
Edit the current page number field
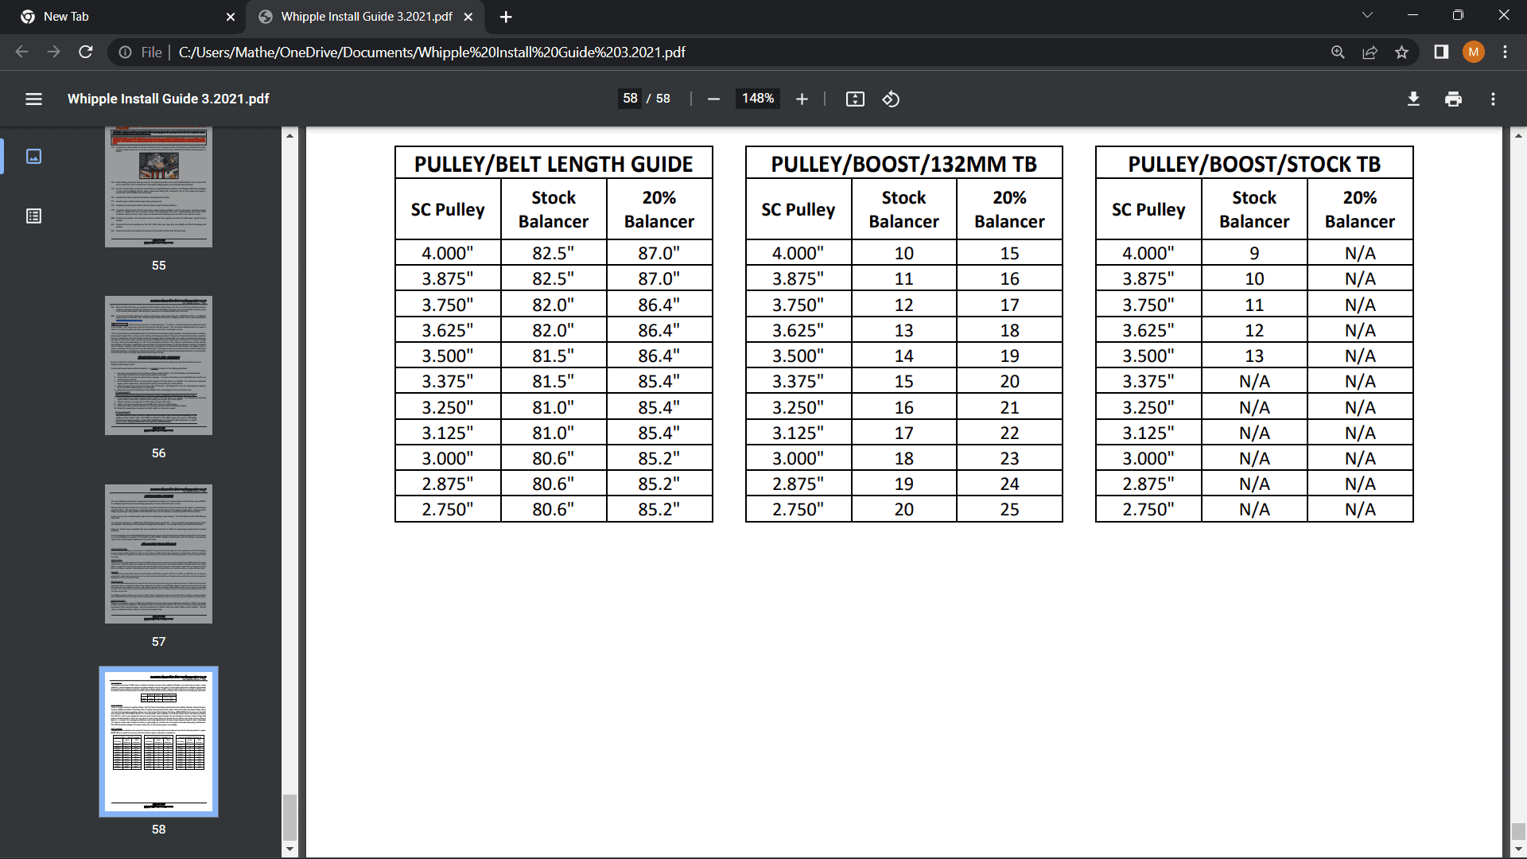click(x=630, y=99)
